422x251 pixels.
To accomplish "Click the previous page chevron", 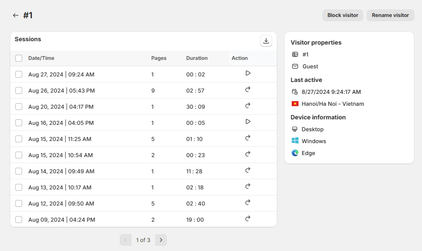I will click(x=126, y=240).
